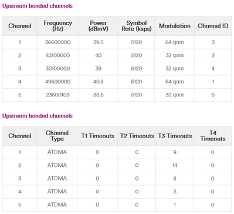Click the T3 Timeouts column header
234x214 pixels.
pyautogui.click(x=175, y=136)
